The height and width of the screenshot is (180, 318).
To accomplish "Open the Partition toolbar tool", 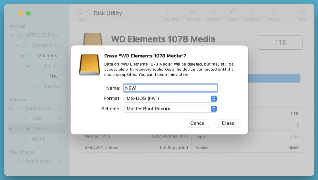I will 214,11.
